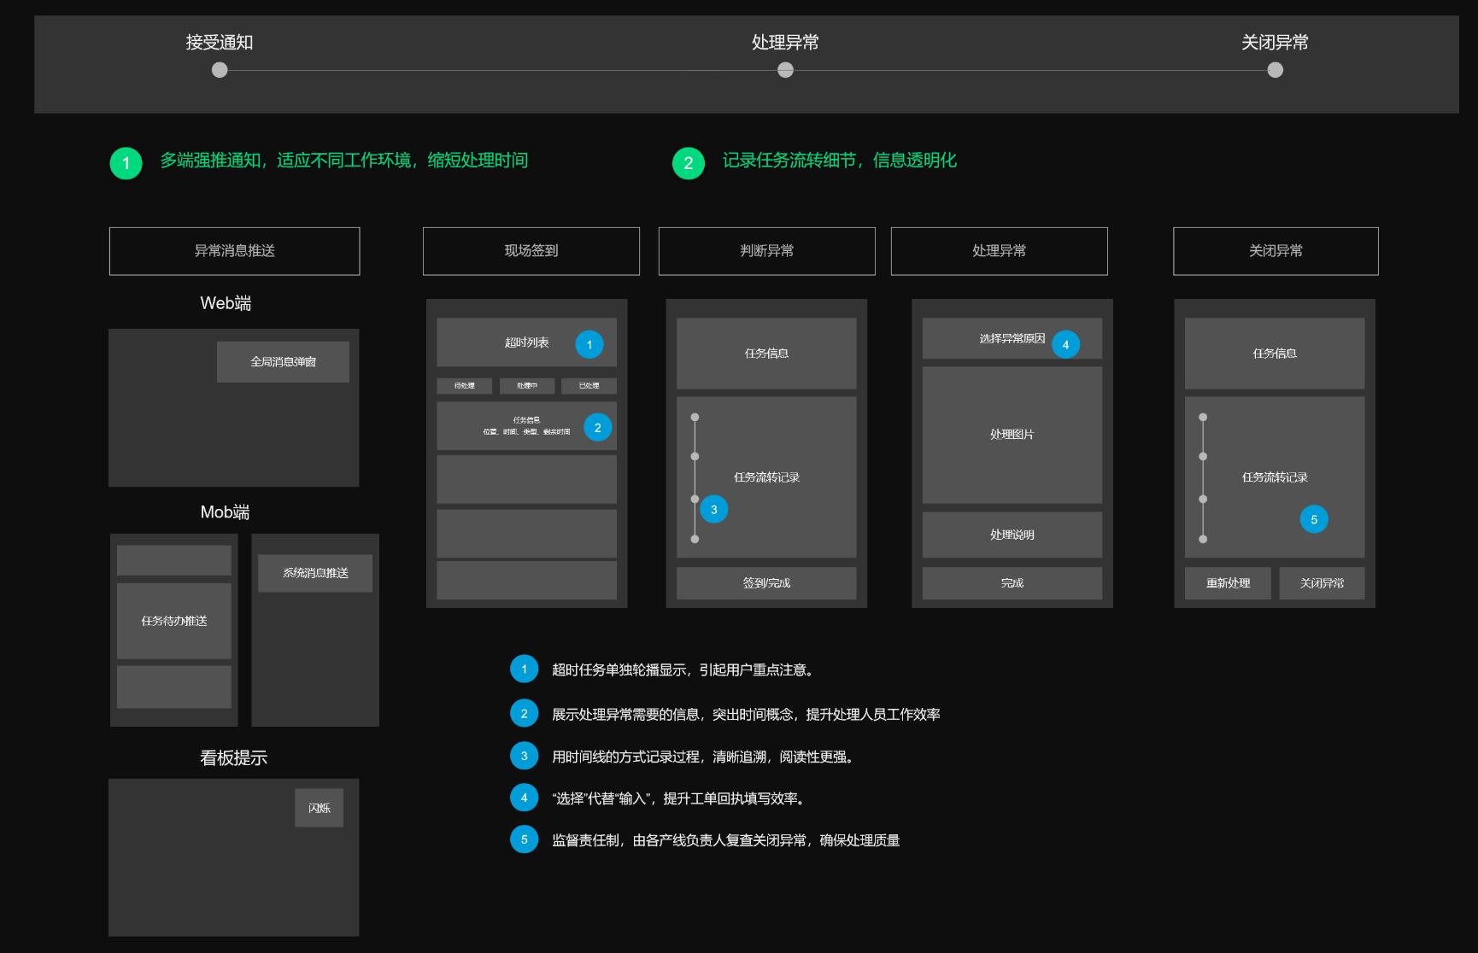
Task: Click the 处理说明 field
Action: click(x=1012, y=535)
